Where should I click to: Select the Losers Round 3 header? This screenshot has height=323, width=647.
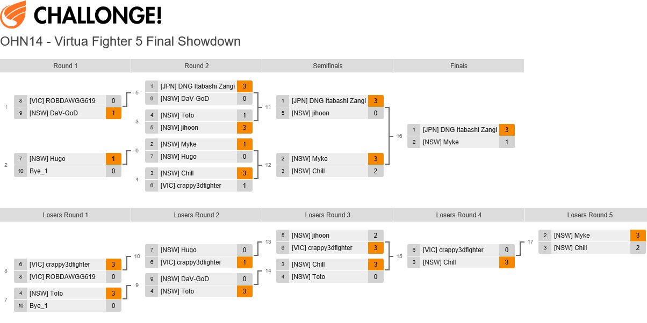(328, 215)
